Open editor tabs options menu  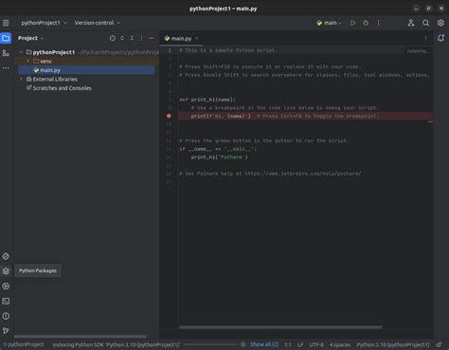(x=425, y=38)
